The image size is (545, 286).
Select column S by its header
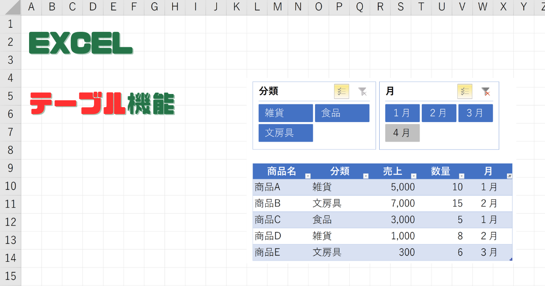[x=401, y=7]
